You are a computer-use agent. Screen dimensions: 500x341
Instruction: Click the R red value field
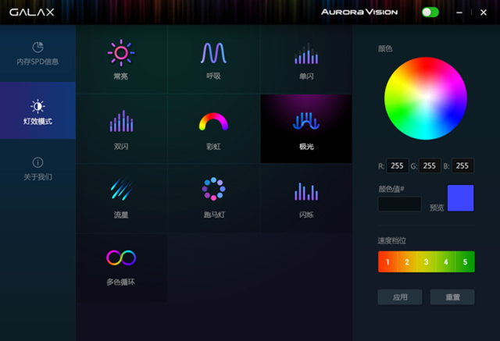click(398, 165)
